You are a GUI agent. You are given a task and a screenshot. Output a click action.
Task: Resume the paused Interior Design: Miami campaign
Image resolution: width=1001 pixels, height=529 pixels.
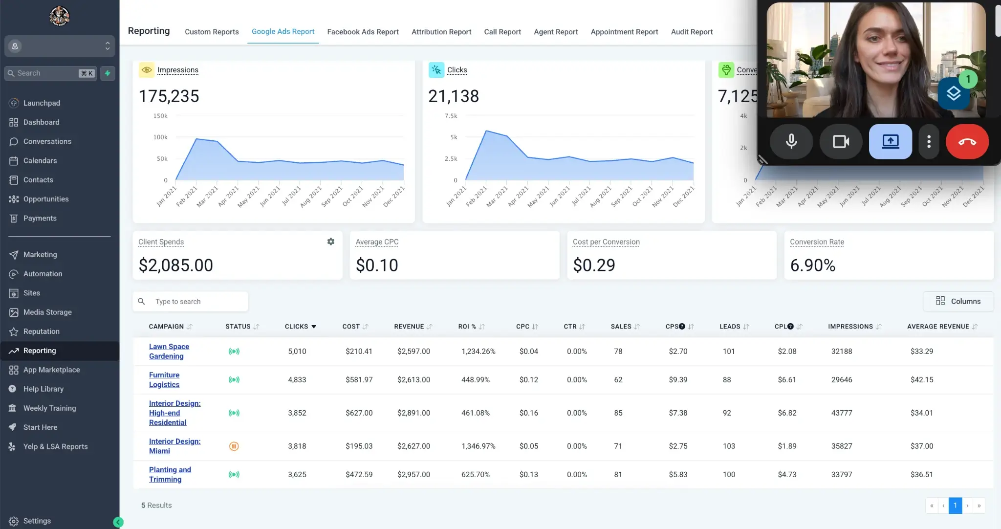point(235,446)
